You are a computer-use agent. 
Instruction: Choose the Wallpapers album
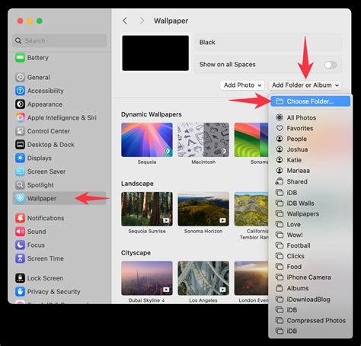pyautogui.click(x=311, y=214)
